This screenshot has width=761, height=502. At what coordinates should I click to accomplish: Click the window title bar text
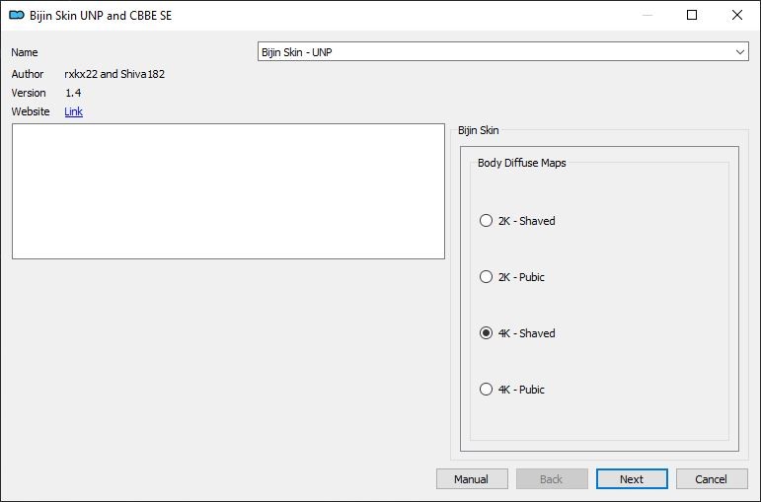(x=101, y=16)
